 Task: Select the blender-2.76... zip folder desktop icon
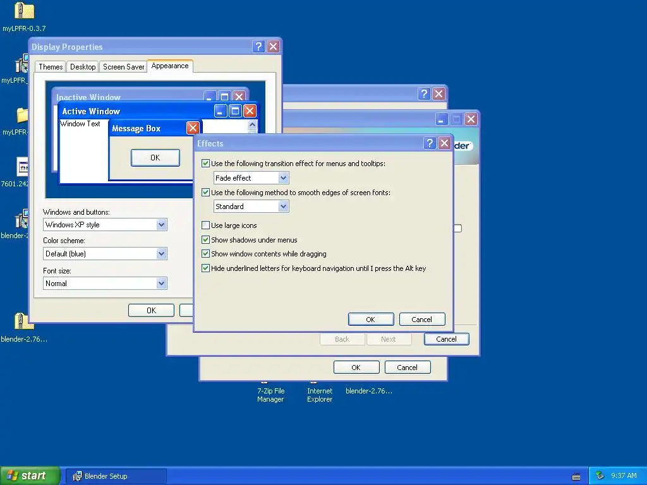tap(24, 321)
